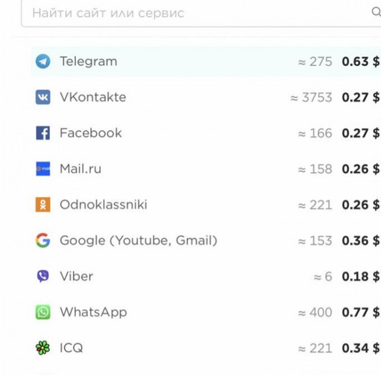The height and width of the screenshot is (375, 381).
Task: Click the WhatsApp 0.77 $ price
Action: click(x=360, y=312)
